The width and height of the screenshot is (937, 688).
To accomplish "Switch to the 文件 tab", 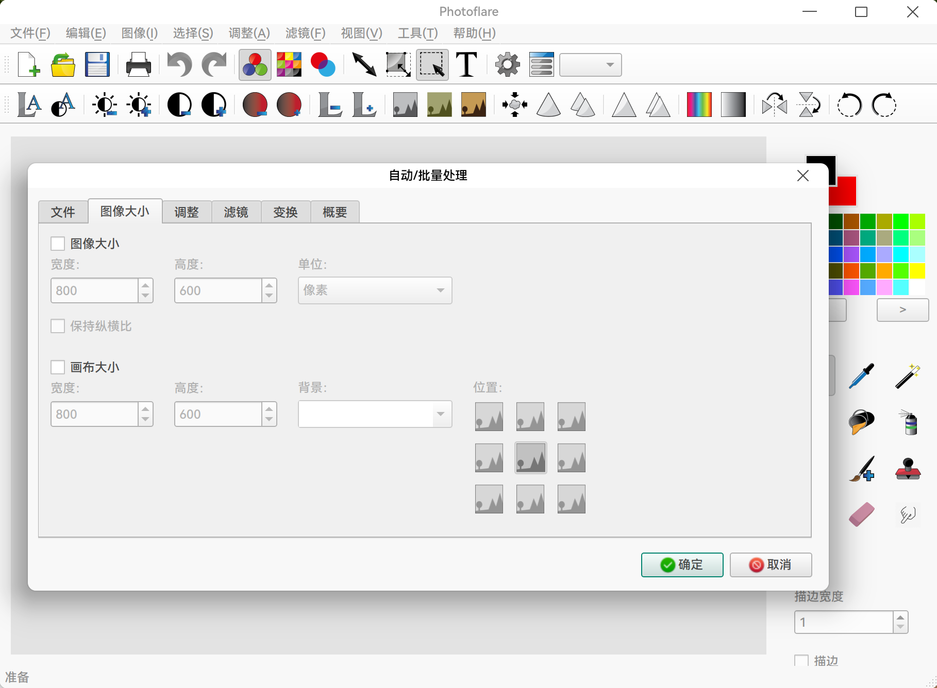I will click(x=63, y=212).
